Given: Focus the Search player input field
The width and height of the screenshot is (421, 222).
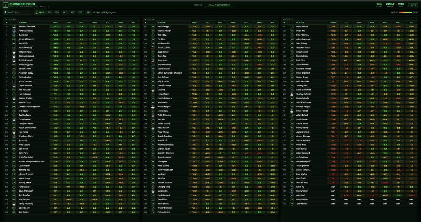Looking at the screenshot, I should coord(18,12).
